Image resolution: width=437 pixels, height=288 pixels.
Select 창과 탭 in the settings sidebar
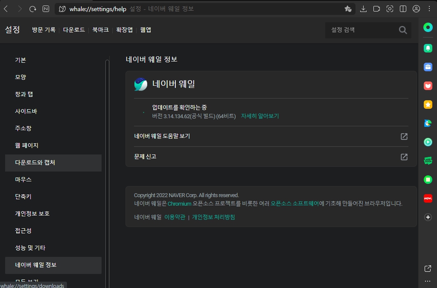[x=53, y=94]
